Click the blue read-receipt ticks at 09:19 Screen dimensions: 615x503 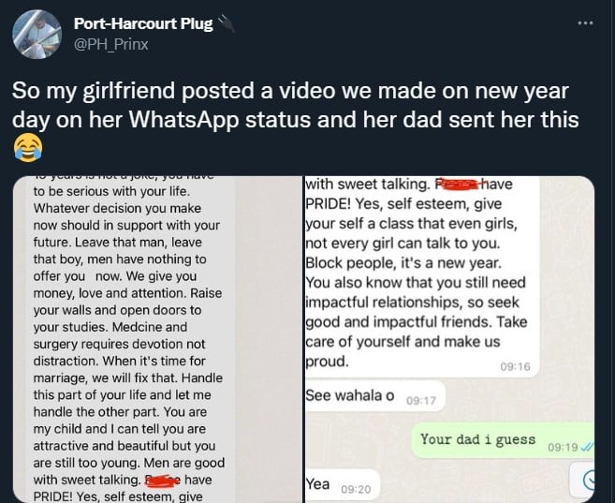587,447
